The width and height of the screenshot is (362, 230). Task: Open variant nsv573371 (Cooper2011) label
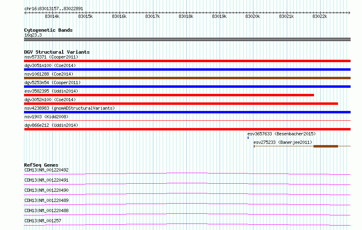tap(51, 57)
